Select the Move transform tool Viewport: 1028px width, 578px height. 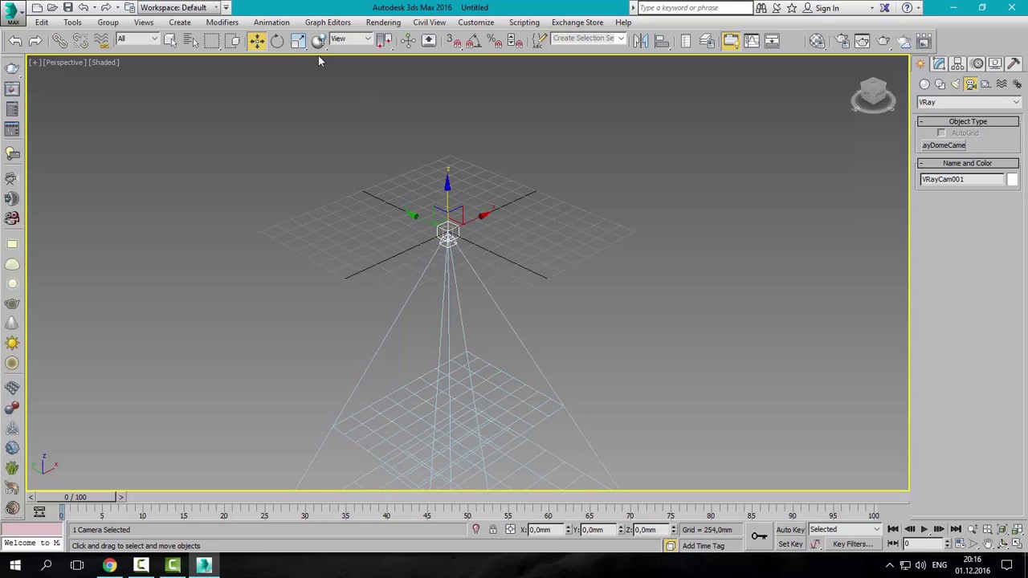[x=256, y=41]
